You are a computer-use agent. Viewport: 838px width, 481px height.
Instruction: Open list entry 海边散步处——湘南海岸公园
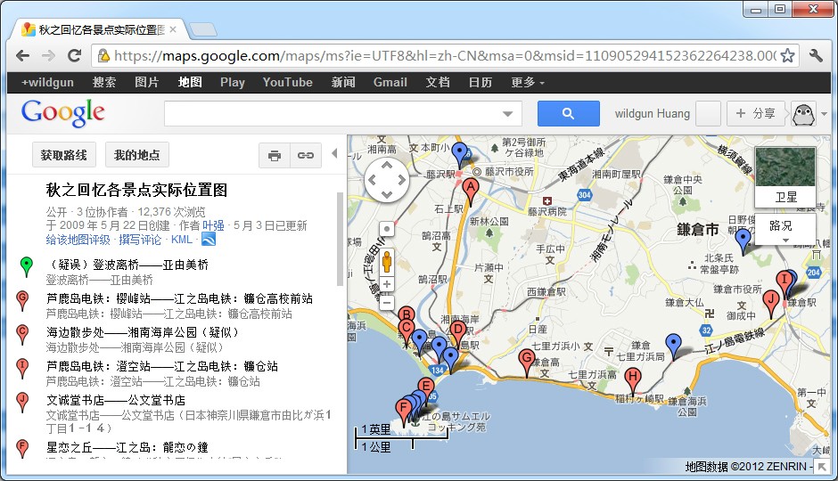[x=142, y=332]
